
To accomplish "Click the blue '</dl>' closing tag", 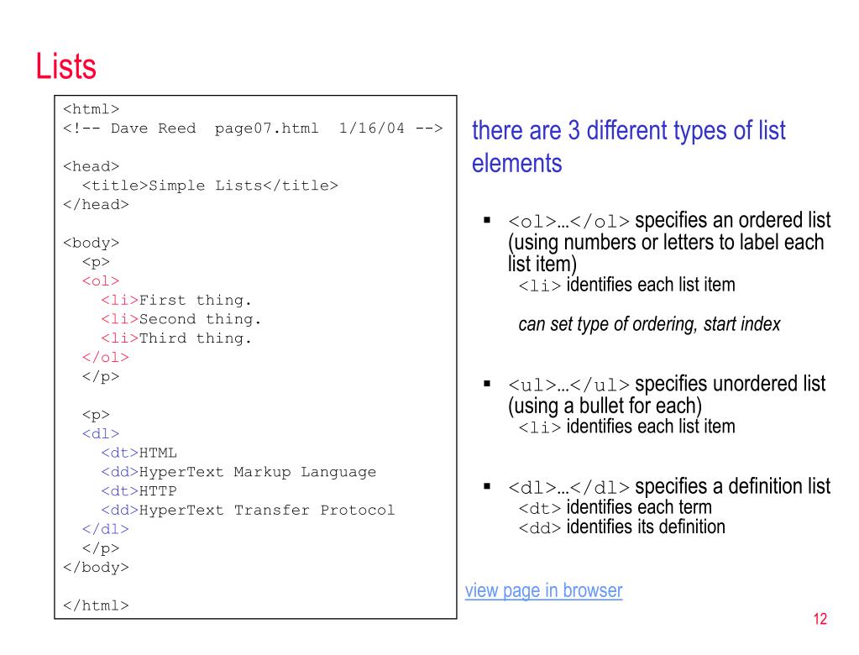I will click(x=105, y=529).
